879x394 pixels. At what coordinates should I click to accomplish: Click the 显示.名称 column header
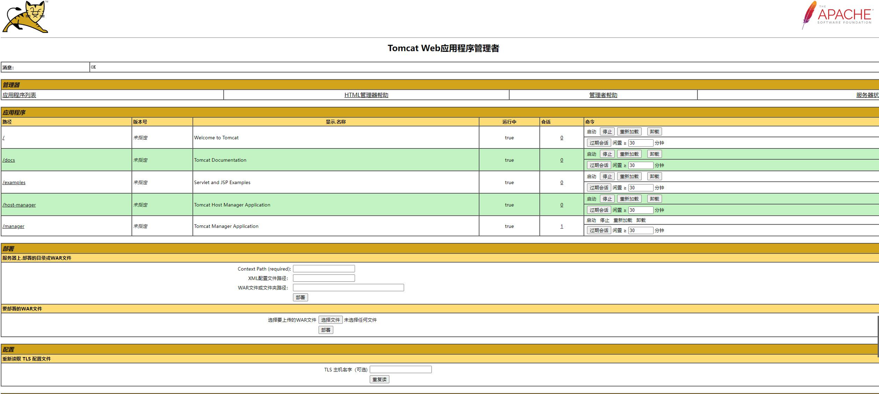click(336, 122)
